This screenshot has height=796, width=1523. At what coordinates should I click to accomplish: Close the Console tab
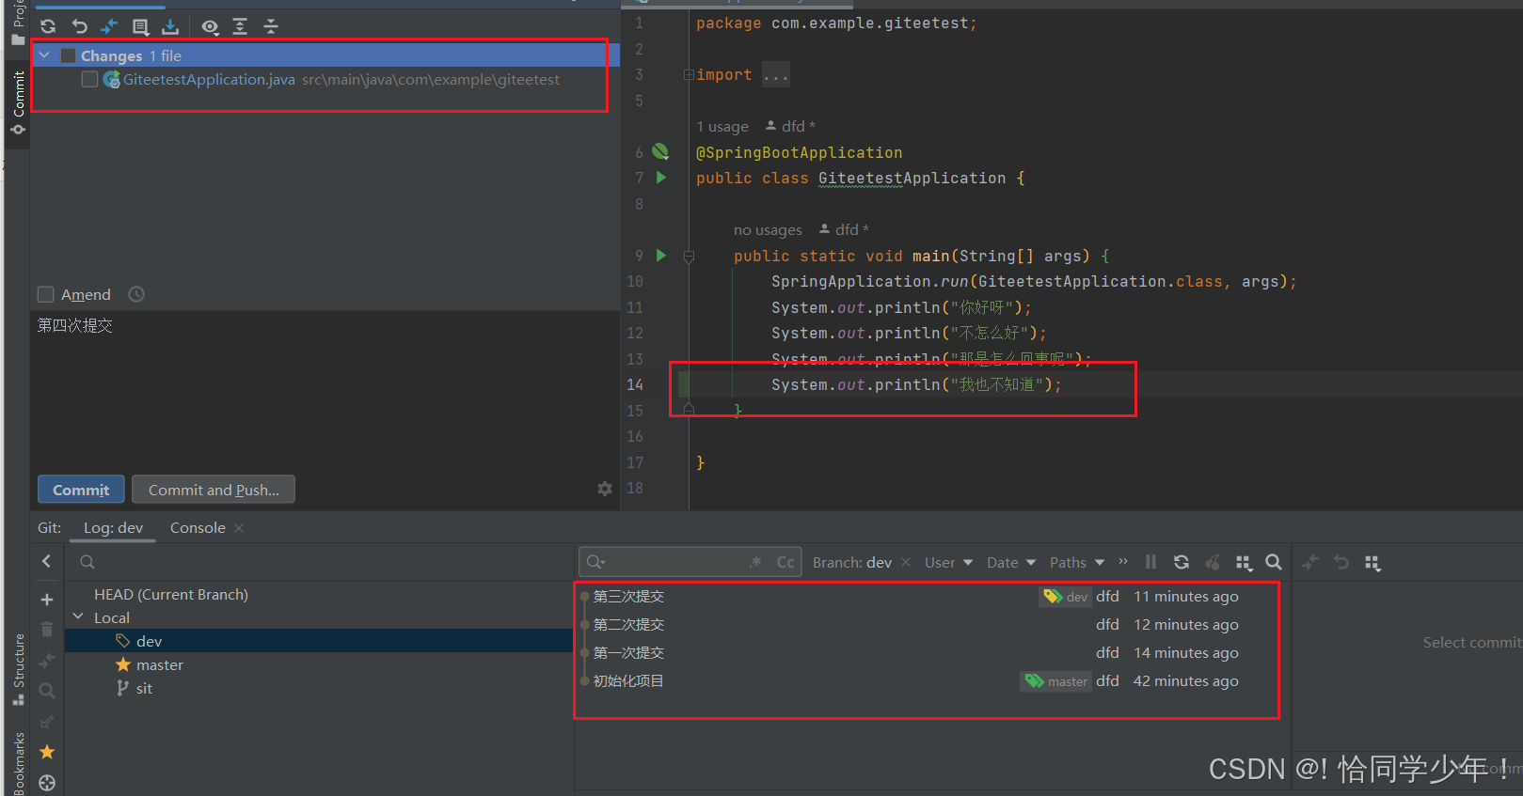point(239,528)
